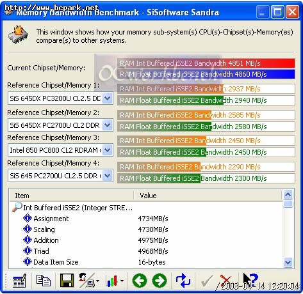Click the red 4851 MB/s Int bandwidth bar
The width and height of the screenshot is (303, 294).
[x=206, y=63]
